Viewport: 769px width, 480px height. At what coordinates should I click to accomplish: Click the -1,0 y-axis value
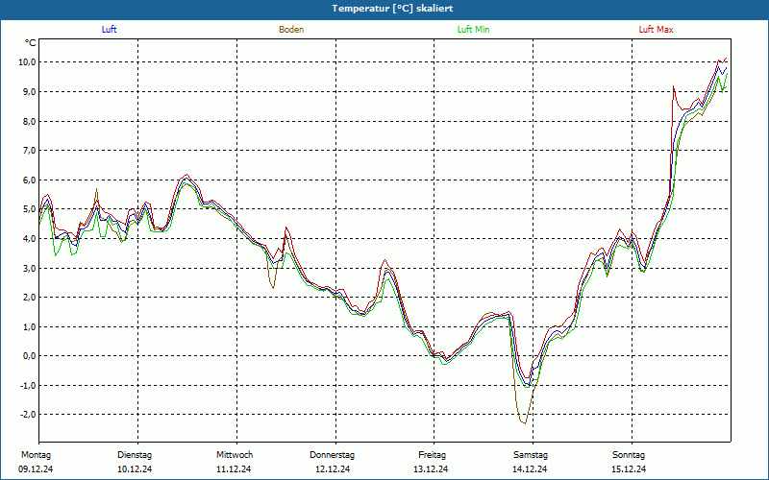[x=29, y=386]
